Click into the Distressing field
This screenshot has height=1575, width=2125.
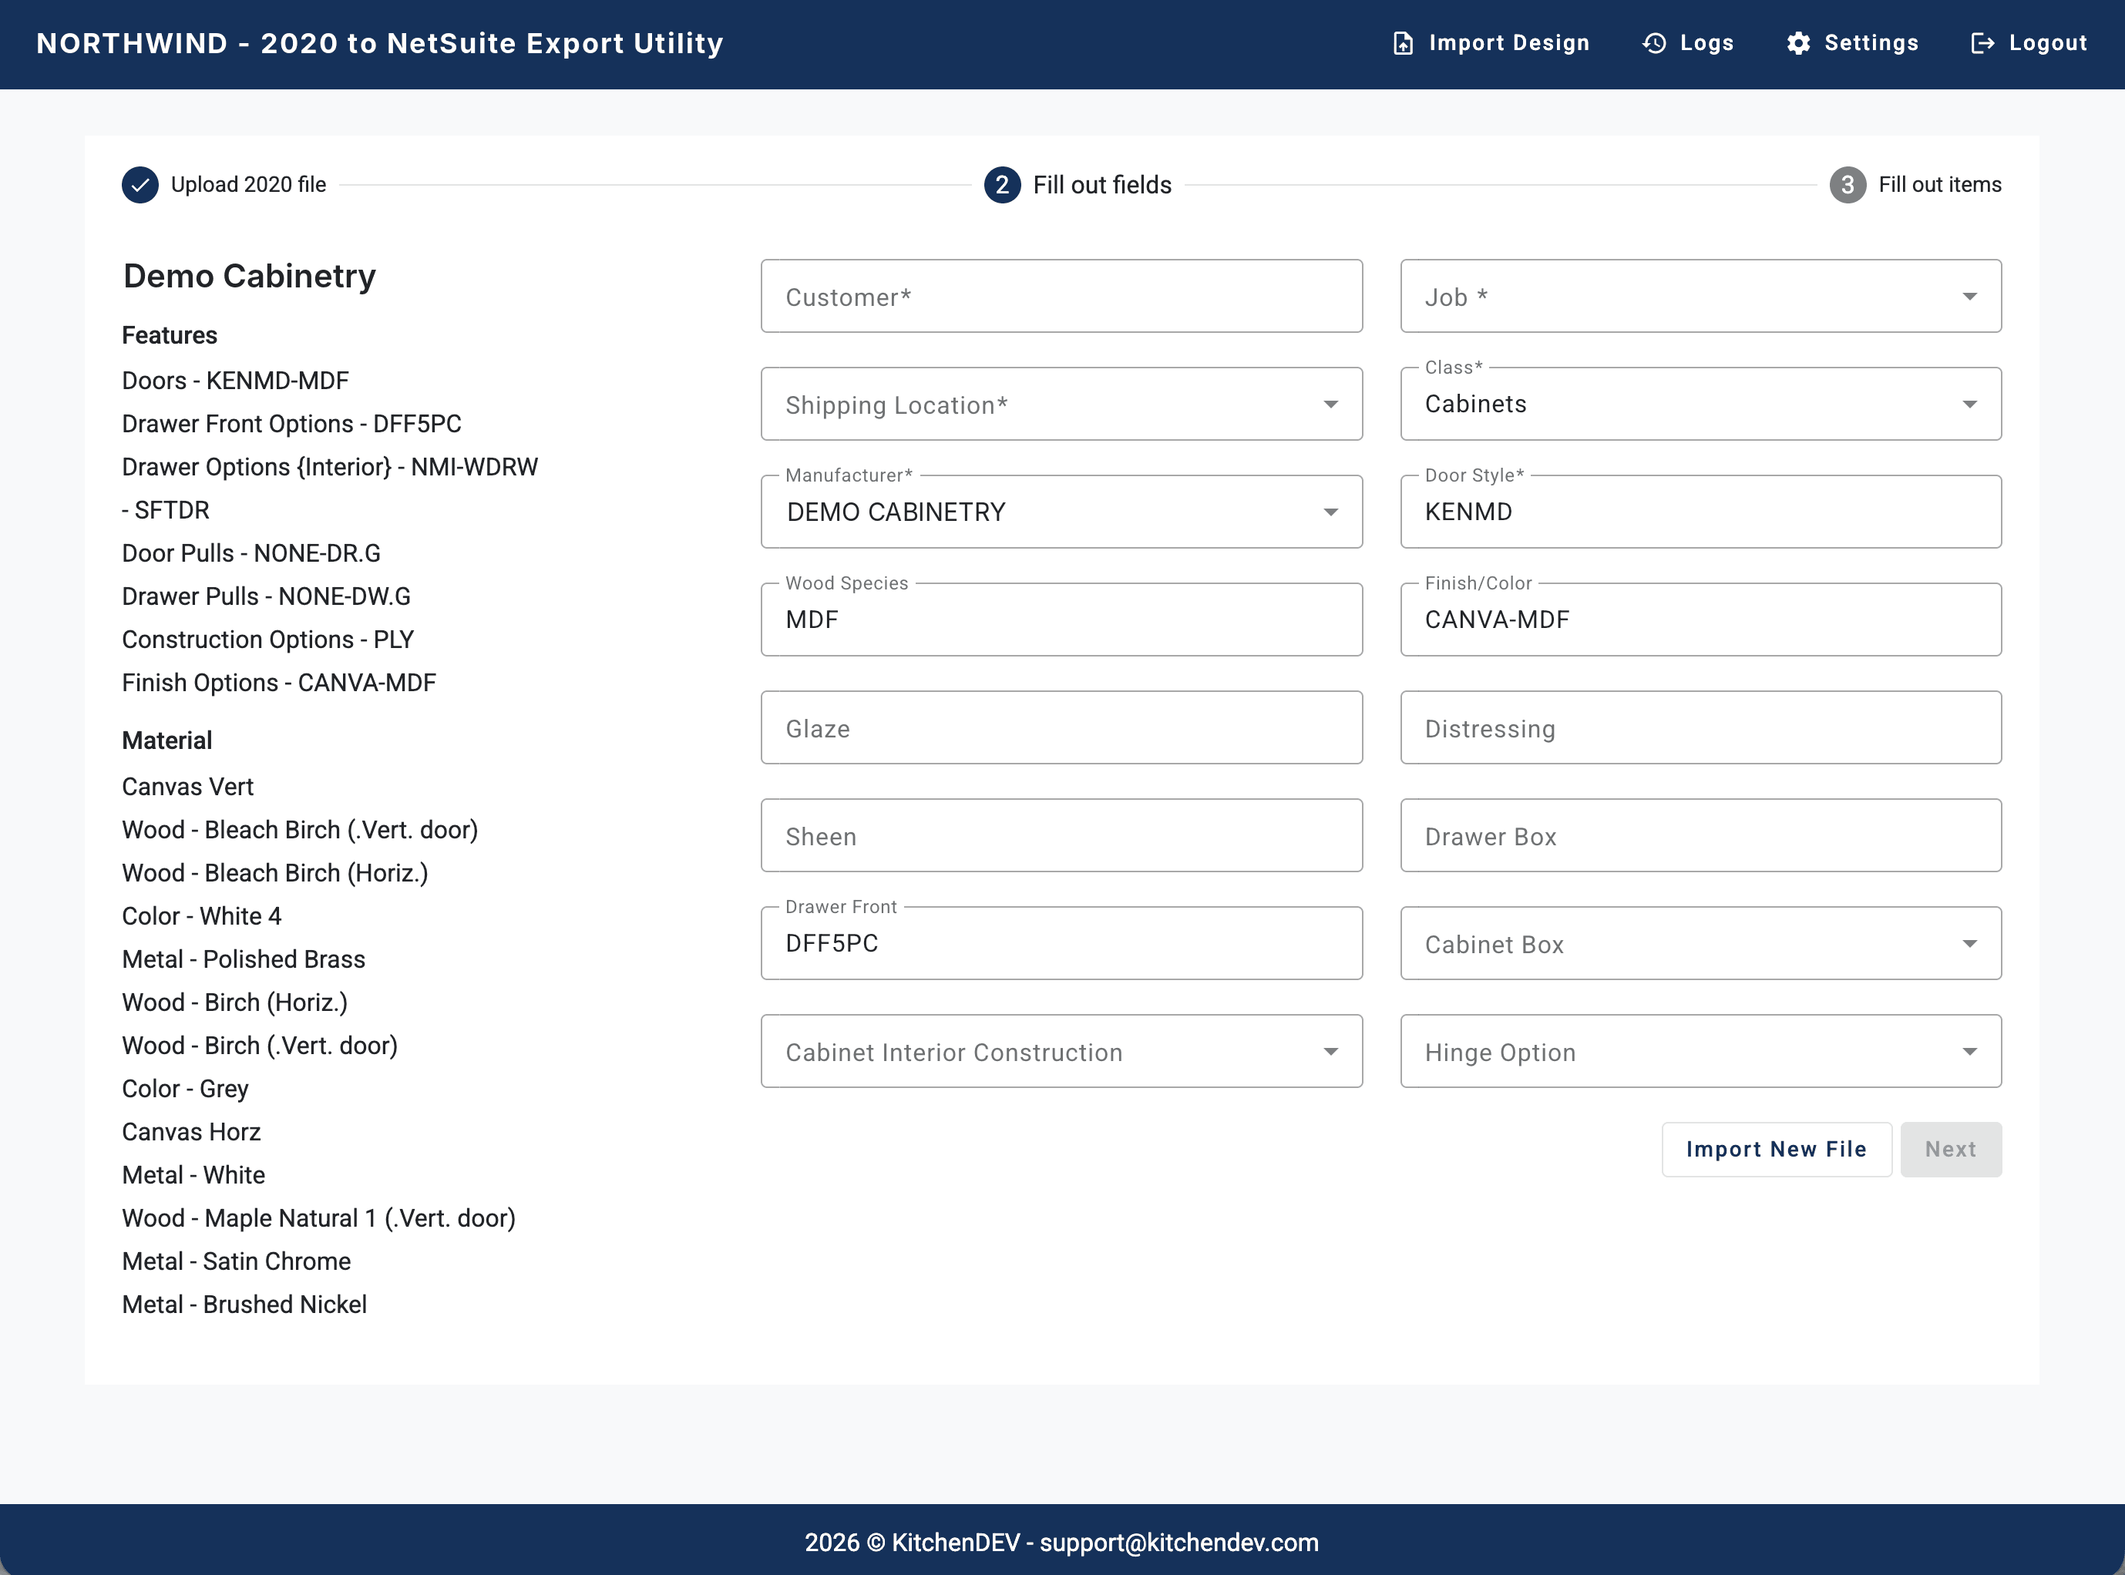(x=1700, y=727)
